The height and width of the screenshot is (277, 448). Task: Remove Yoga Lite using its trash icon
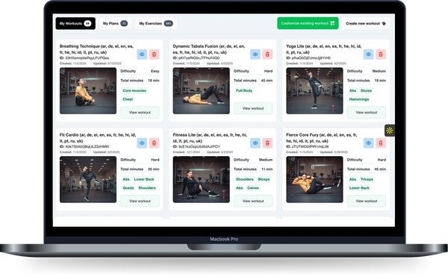click(381, 55)
